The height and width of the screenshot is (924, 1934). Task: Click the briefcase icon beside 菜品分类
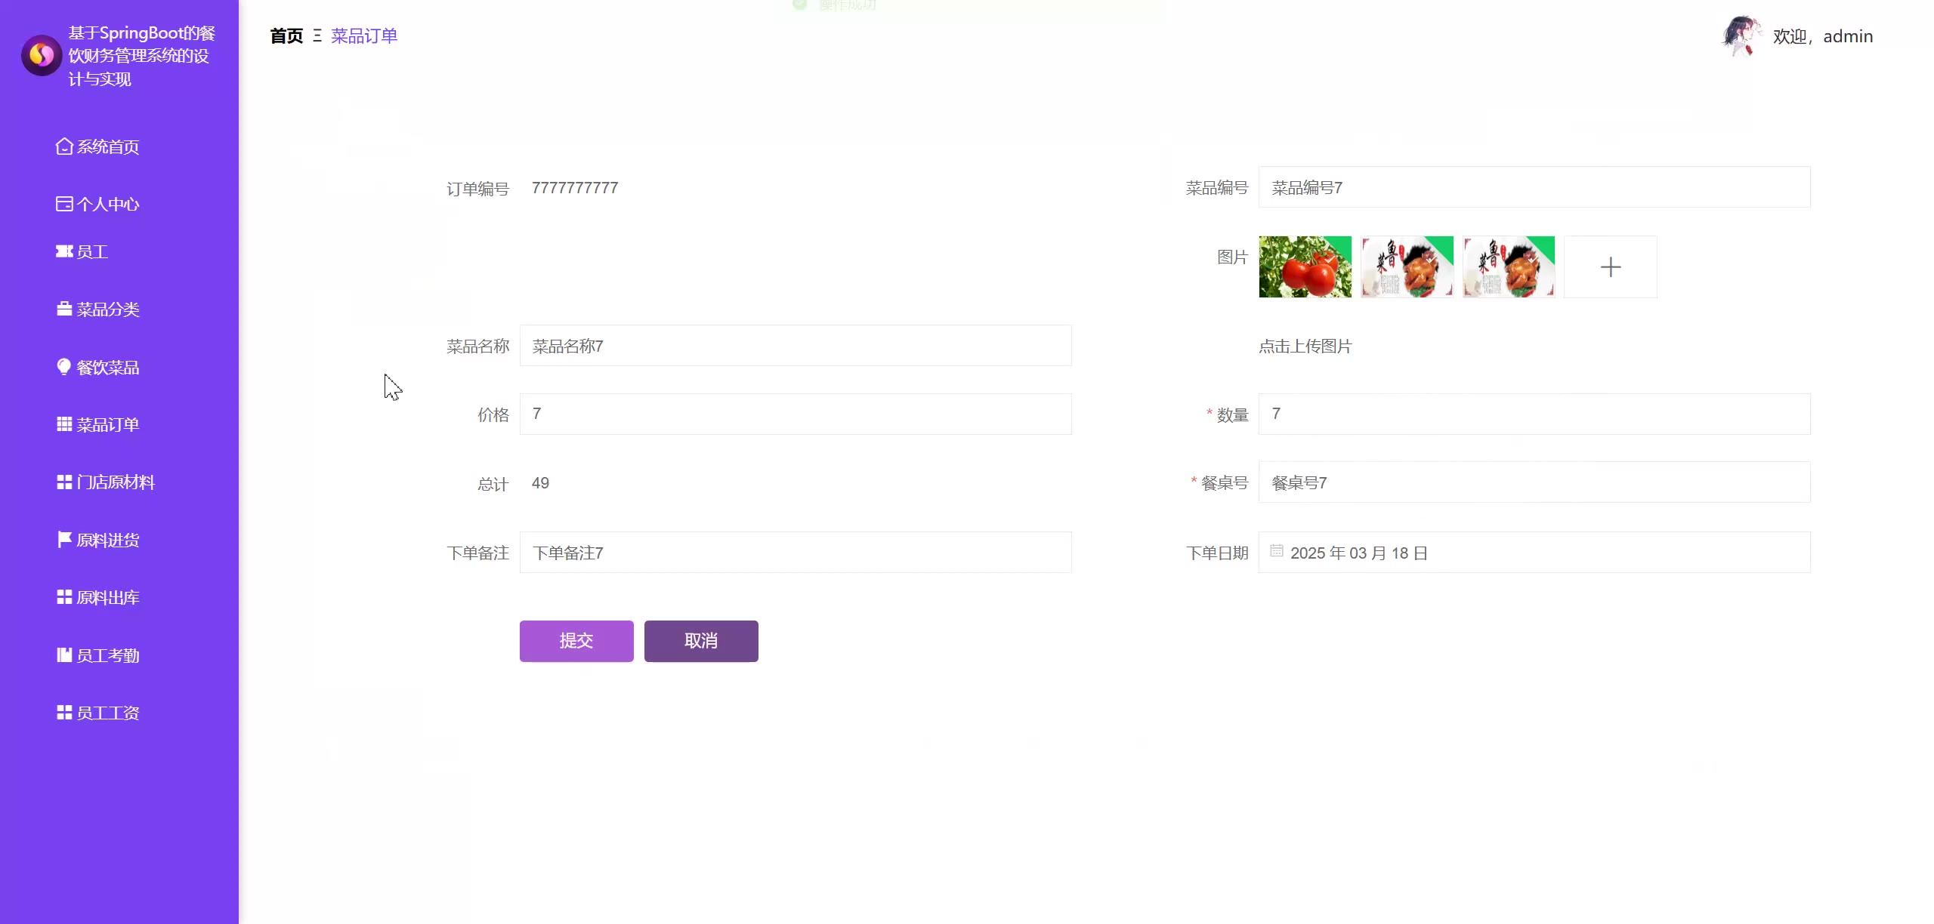click(64, 310)
